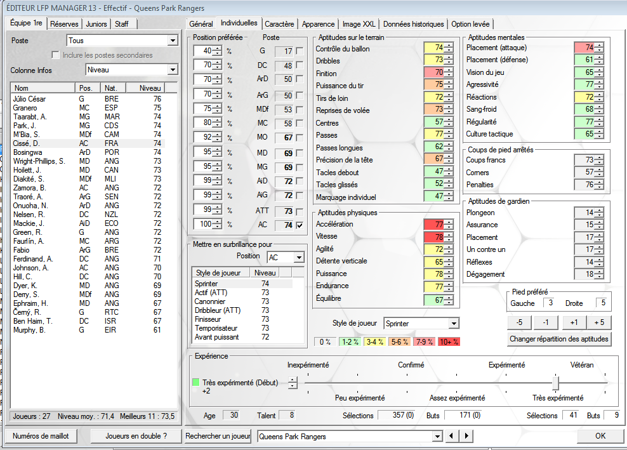Enable Inclure les postes secondaires checkbox
Image resolution: width=627 pixels, height=450 pixels.
[56, 55]
